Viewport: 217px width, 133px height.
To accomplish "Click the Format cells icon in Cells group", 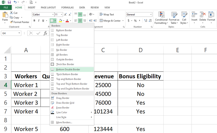I will (211, 15).
